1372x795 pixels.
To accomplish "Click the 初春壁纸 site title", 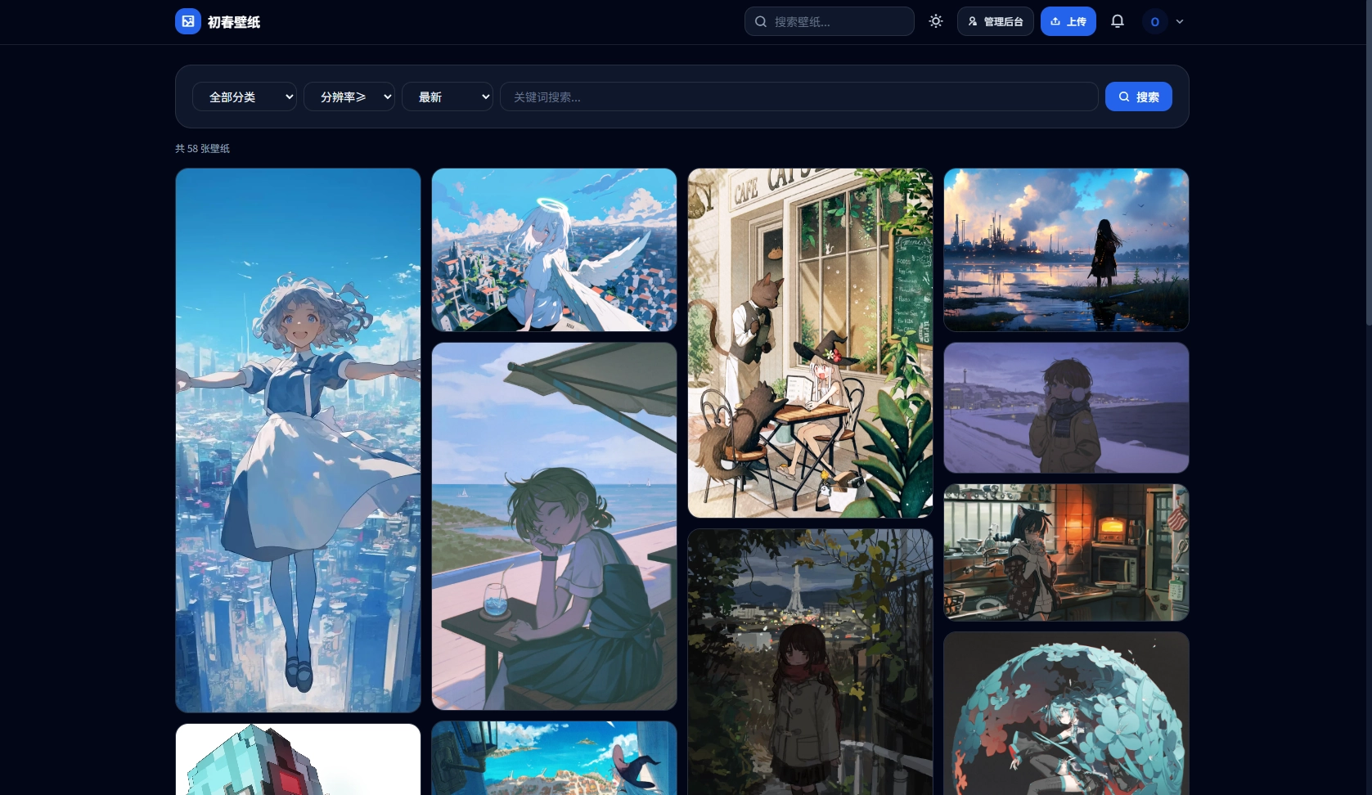I will (234, 22).
